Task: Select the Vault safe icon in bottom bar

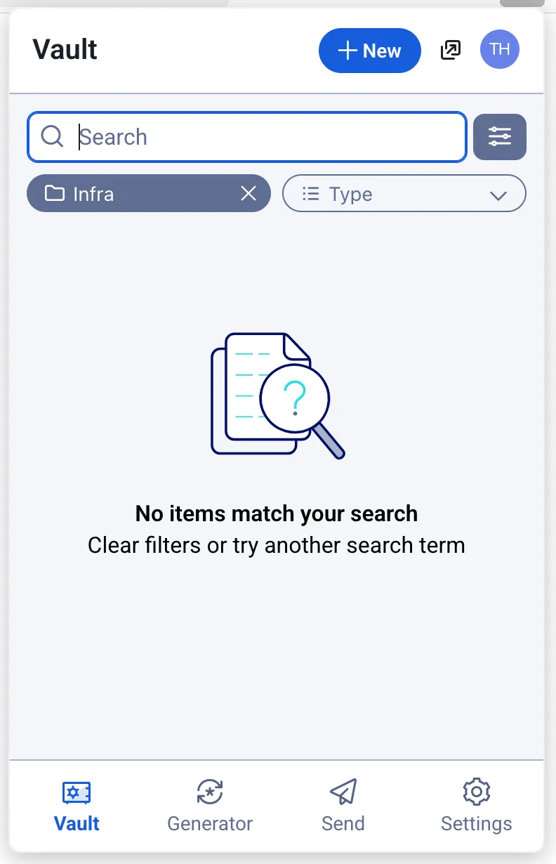Action: (x=77, y=792)
